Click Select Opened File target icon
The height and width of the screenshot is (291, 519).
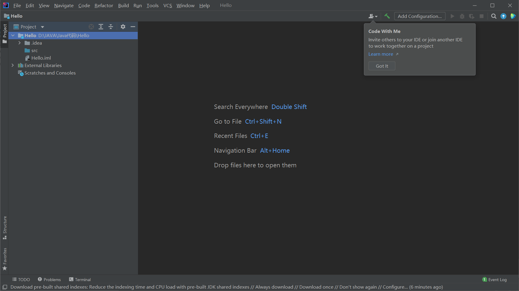tap(91, 27)
